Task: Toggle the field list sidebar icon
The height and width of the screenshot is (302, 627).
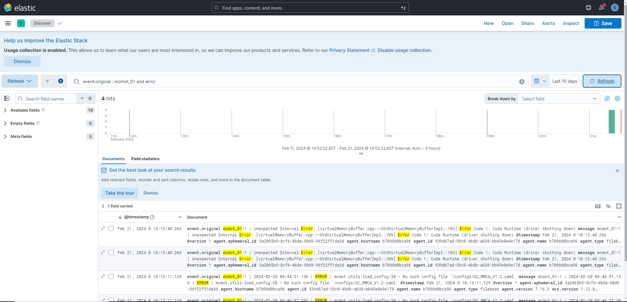Action: point(7,98)
